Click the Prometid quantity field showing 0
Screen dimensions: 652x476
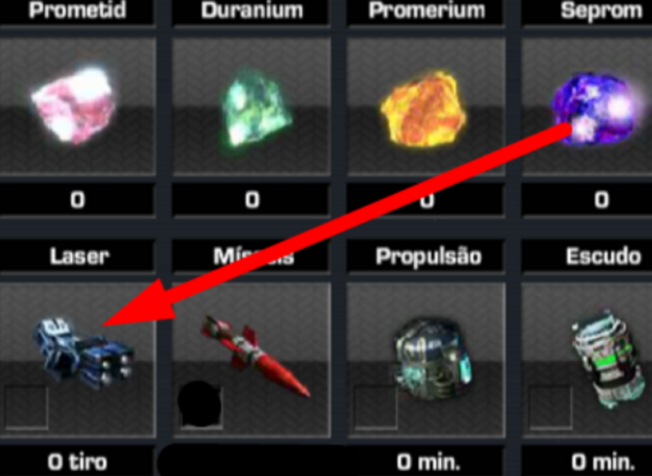coord(78,200)
